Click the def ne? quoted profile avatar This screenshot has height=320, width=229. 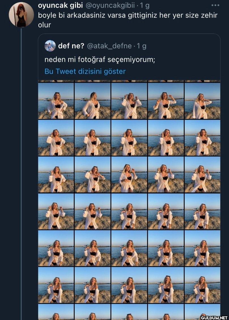[x=50, y=46]
